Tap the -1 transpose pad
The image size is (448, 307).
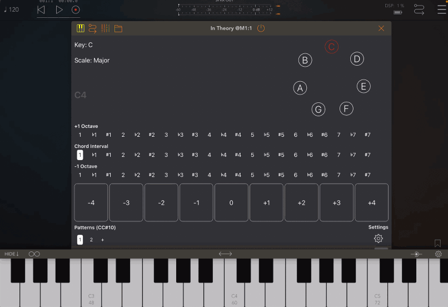(x=197, y=202)
